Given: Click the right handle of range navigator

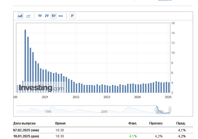Looking at the screenshot, I should (170, 109).
